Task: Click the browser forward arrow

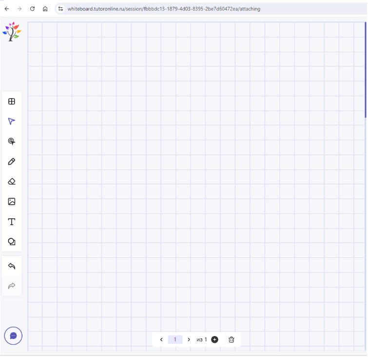Action: tap(19, 9)
